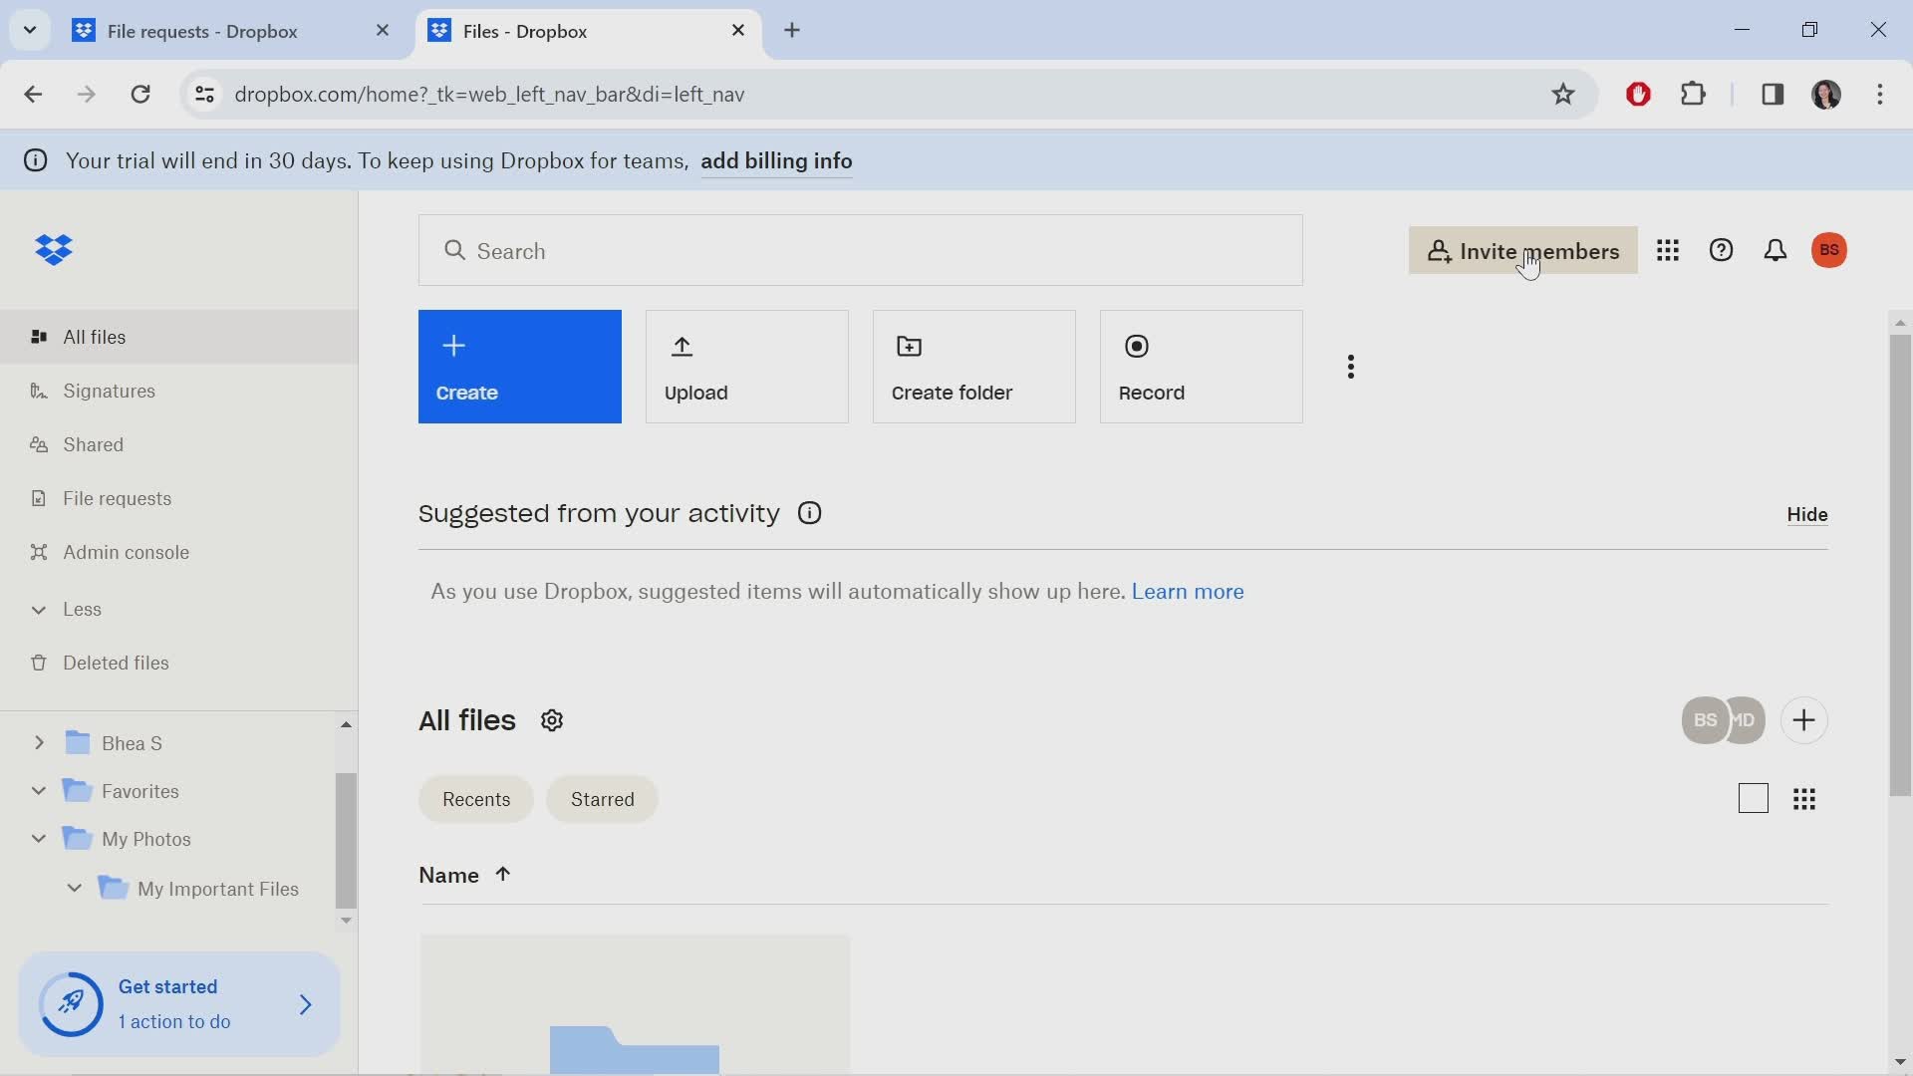Screen dimensions: 1913x1076
Task: Click the overflow menu three-dots icon
Action: pos(1352,367)
